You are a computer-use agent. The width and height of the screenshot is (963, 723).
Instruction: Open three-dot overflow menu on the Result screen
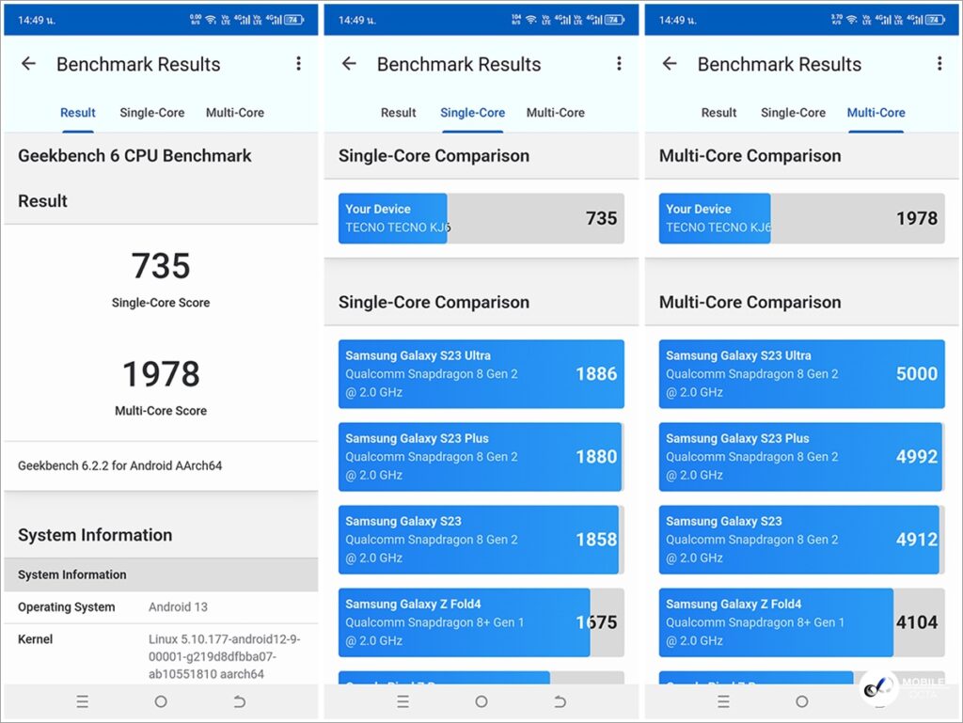click(298, 63)
